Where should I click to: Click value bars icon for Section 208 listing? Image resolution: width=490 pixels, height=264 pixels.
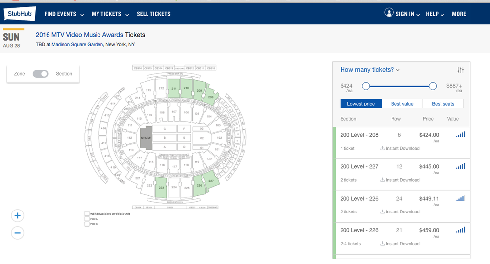(x=460, y=135)
